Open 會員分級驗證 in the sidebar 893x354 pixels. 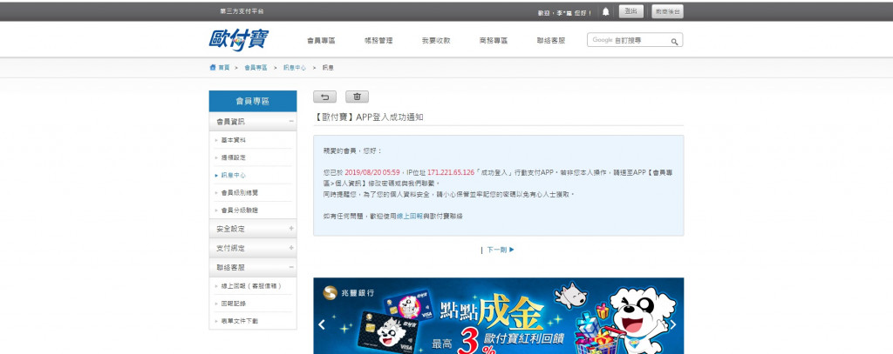tap(239, 210)
